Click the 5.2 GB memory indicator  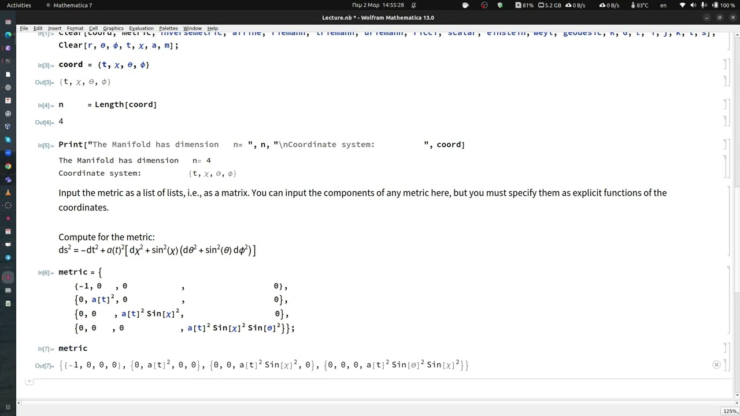tap(550, 5)
